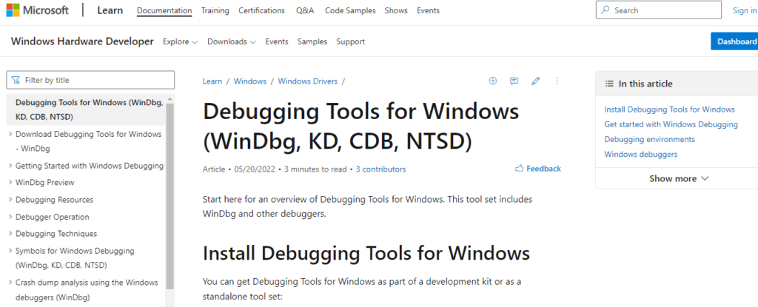The height and width of the screenshot is (307, 758).
Task: Open the top Events tab beside Shows
Action: pos(428,10)
